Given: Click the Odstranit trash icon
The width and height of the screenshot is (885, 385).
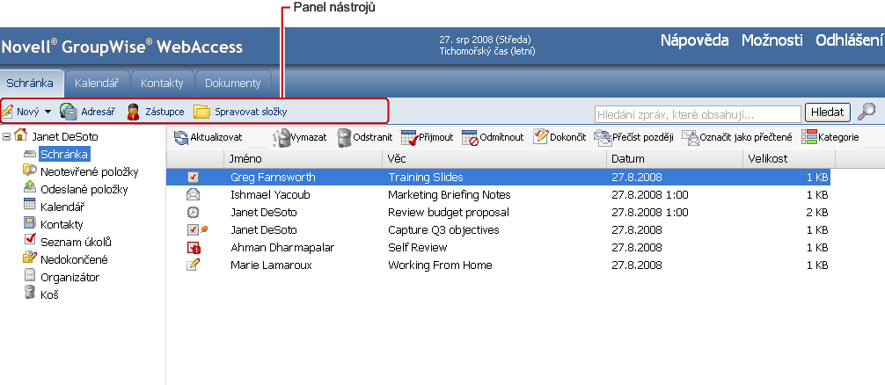Looking at the screenshot, I should click(x=344, y=137).
